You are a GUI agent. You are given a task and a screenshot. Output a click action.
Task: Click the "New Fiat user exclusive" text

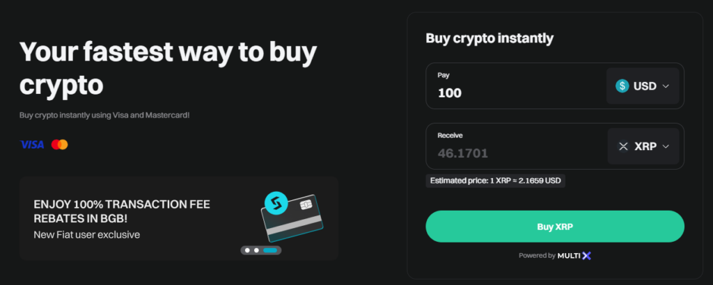[x=86, y=235]
